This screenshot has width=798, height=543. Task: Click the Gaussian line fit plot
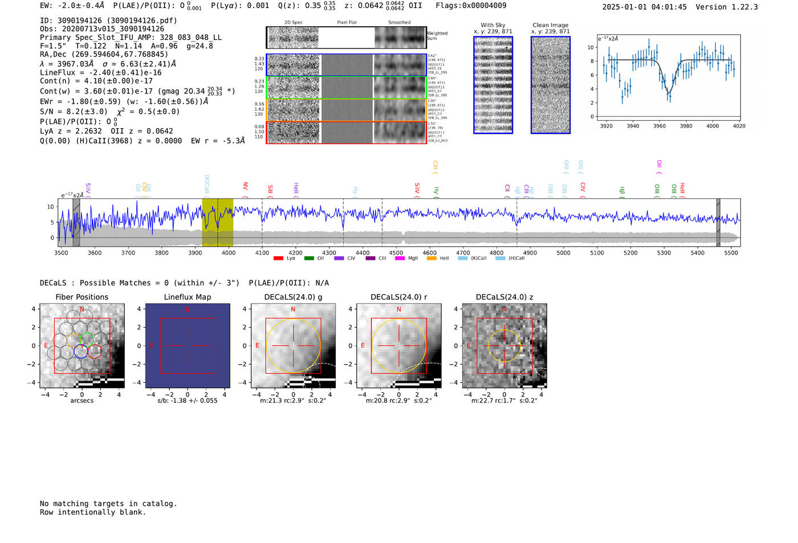[669, 78]
